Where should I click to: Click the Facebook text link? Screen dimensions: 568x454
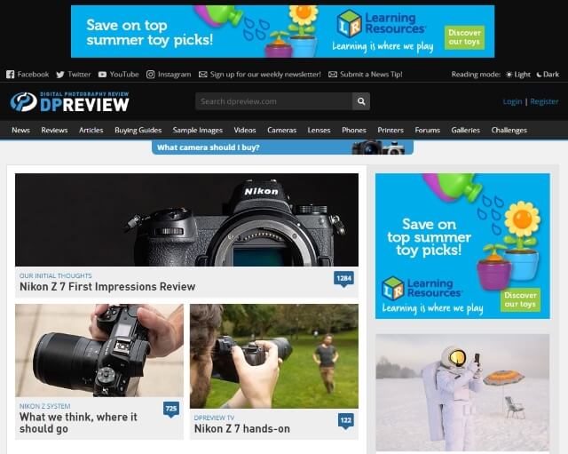coord(33,75)
